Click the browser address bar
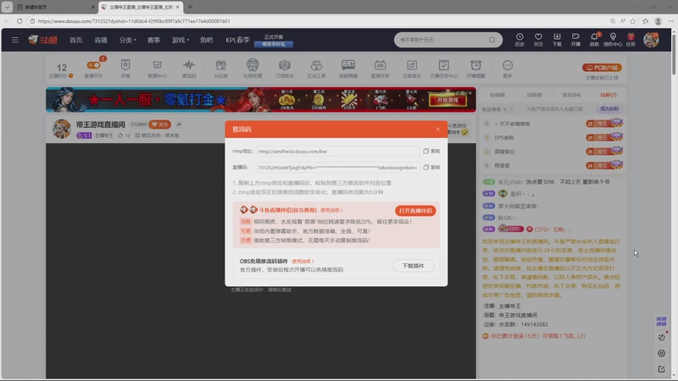The width and height of the screenshot is (678, 381). [x=318, y=20]
